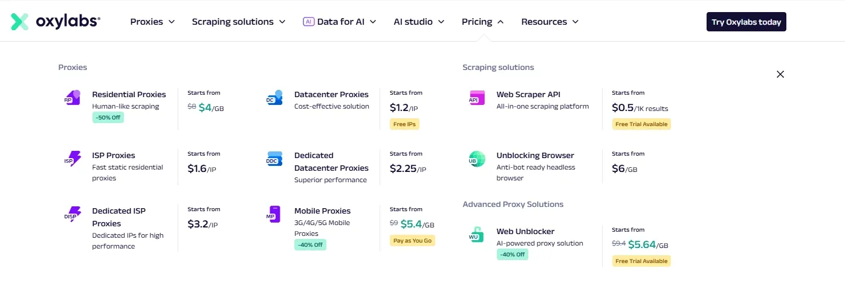Click the Web Unblocker padlock icon
Screen dimensions: 845x289
(x=476, y=235)
